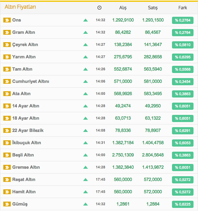The width and height of the screenshot is (198, 213).
Task: Click the gold icon beside Gremse Altın
Action: point(7,167)
